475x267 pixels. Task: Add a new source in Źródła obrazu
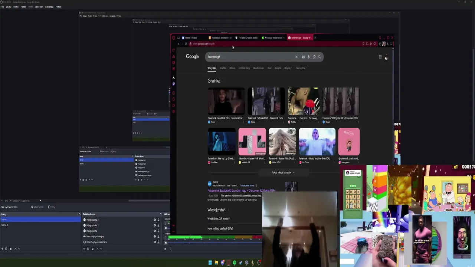pos(84,249)
